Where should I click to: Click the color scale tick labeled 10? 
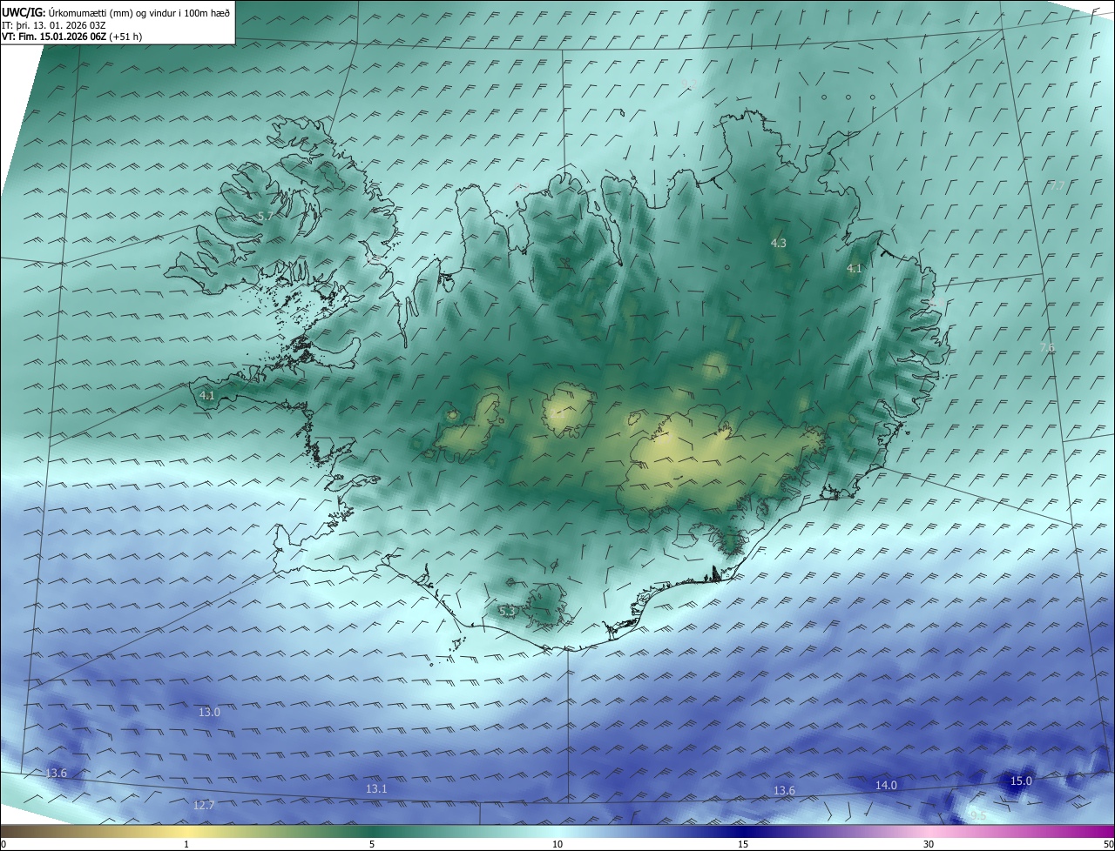pyautogui.click(x=557, y=845)
